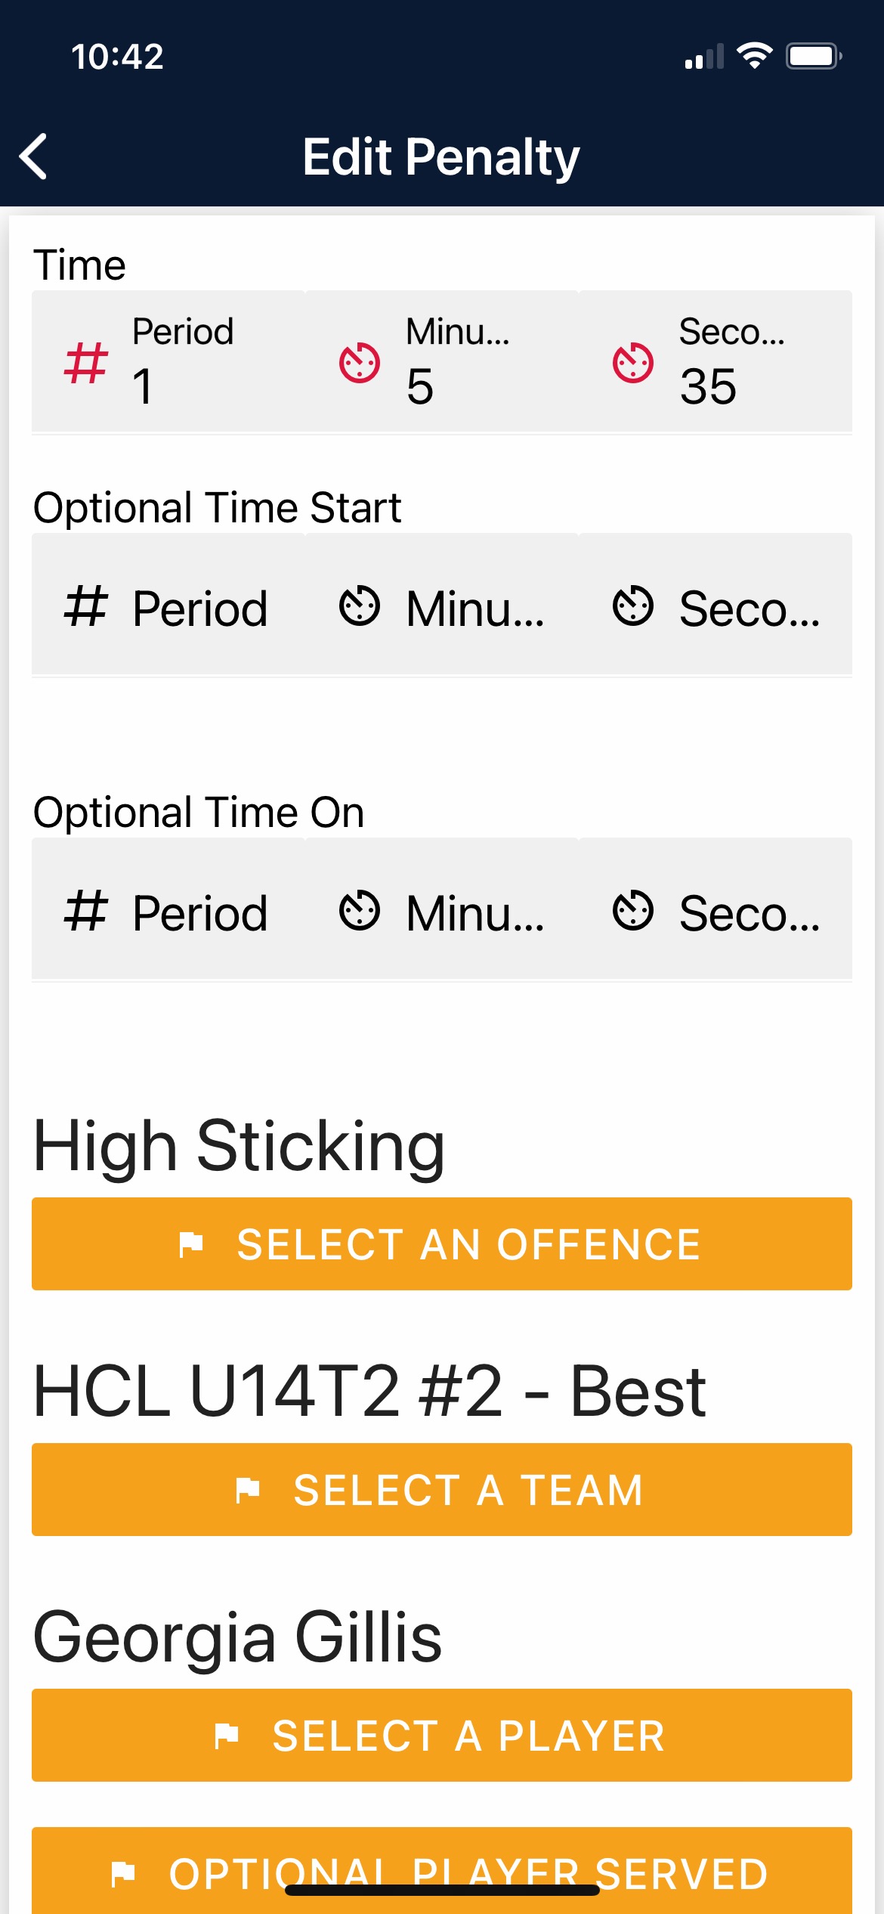Select the Minutes field under Optional Time On
The height and width of the screenshot is (1914, 884).
coord(442,909)
